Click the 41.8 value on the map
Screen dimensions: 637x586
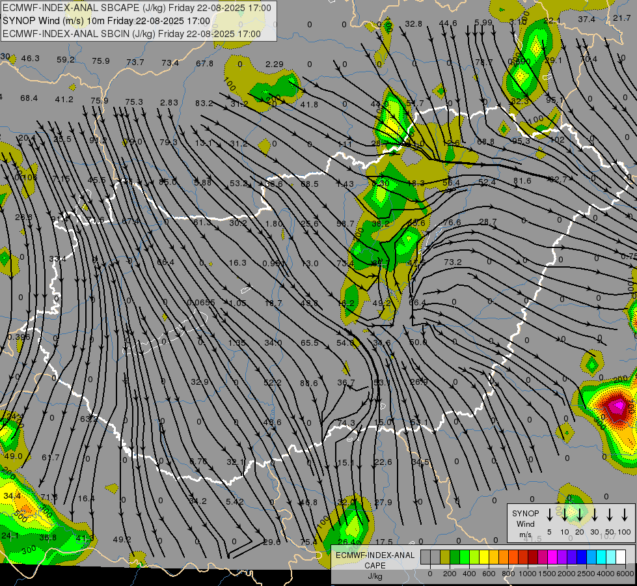click(x=309, y=105)
